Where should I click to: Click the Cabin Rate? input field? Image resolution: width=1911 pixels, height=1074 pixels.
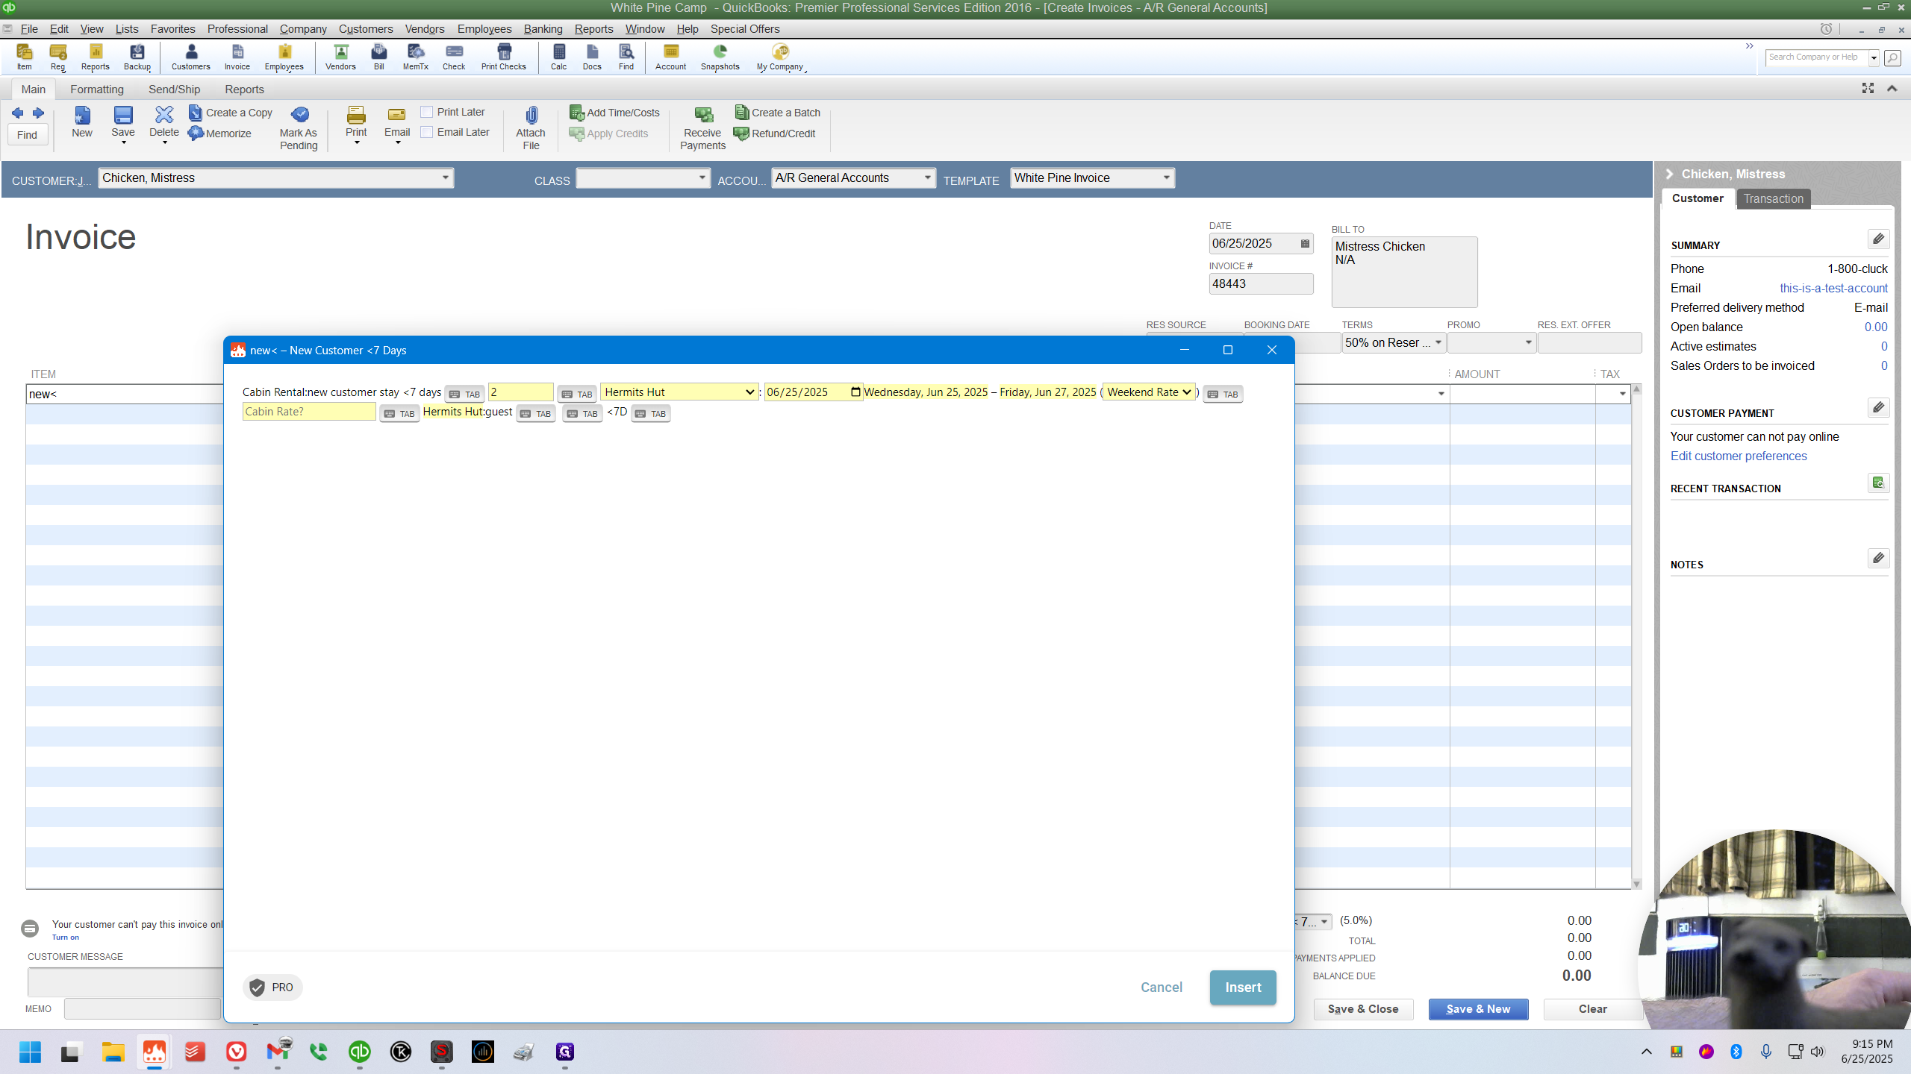[309, 412]
